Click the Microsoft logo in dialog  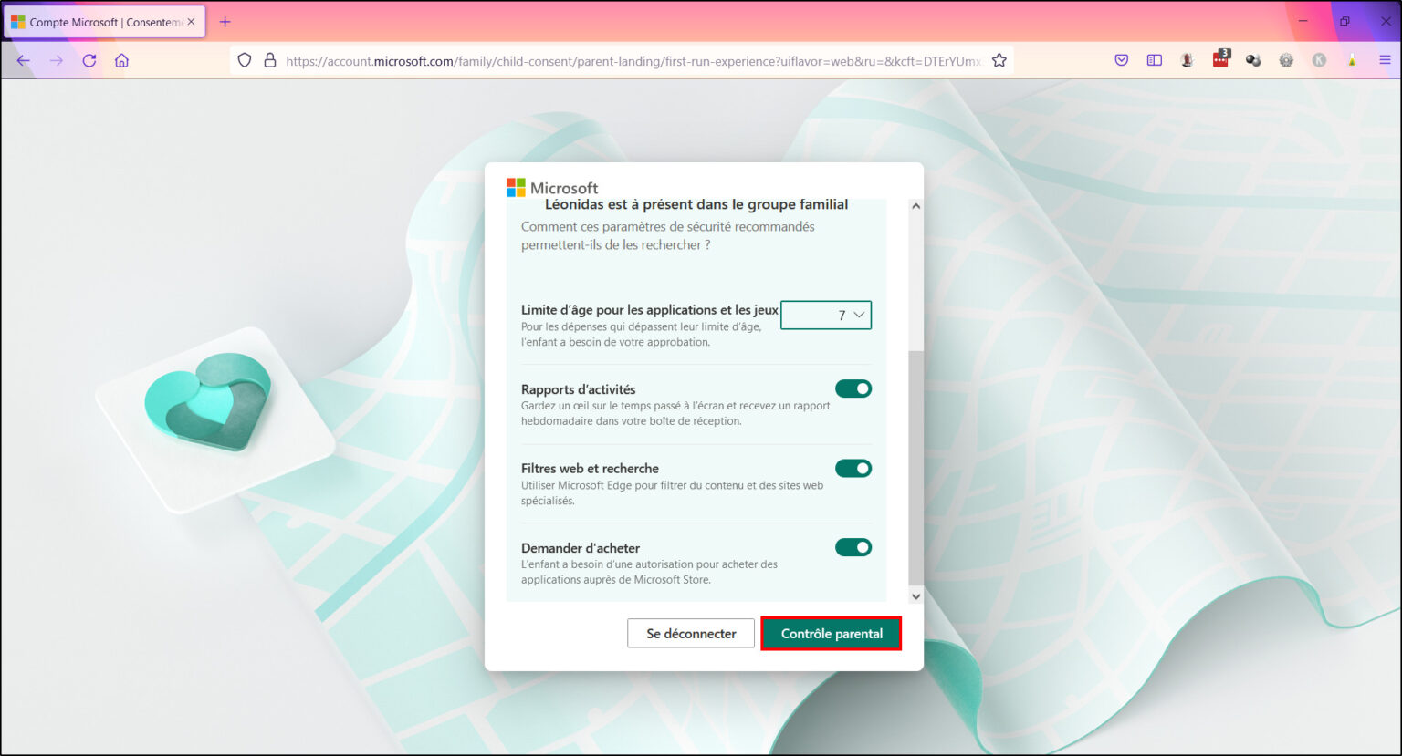point(552,188)
